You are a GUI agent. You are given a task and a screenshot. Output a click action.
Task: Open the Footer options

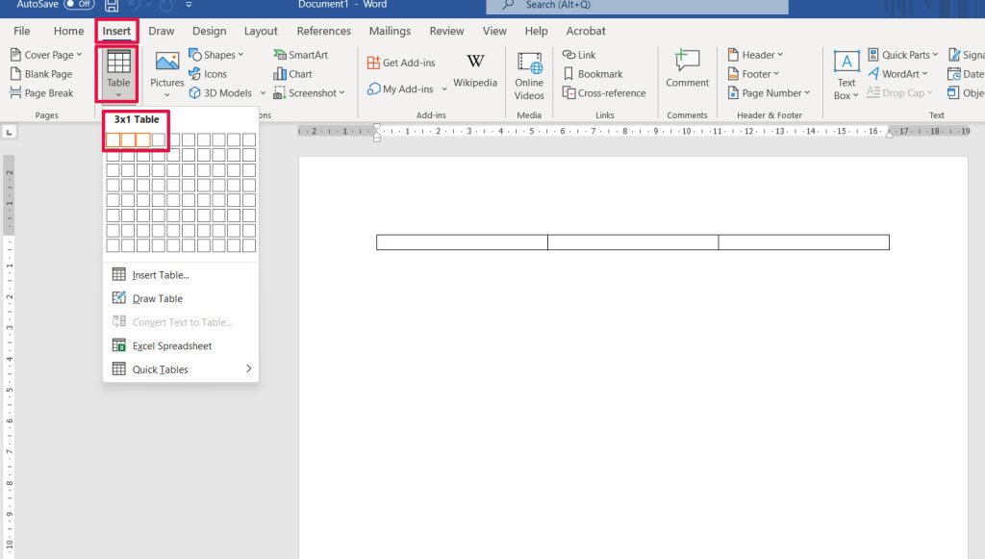(753, 74)
